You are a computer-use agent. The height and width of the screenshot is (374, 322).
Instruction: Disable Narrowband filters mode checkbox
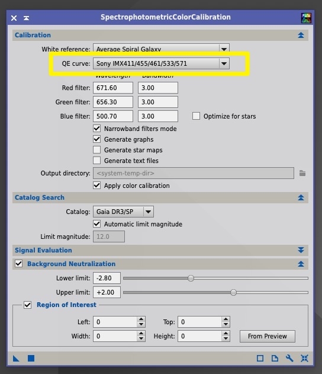[96, 129]
